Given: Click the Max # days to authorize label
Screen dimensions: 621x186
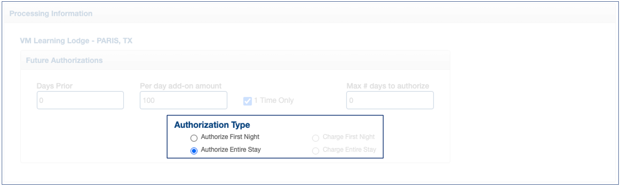Looking at the screenshot, I should tap(387, 86).
